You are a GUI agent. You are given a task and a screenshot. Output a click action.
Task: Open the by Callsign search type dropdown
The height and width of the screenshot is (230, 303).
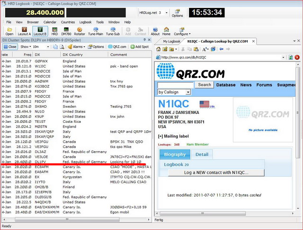pos(174,92)
